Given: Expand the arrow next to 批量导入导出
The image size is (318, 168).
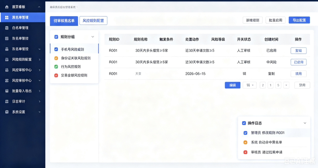Looking at the screenshot, I should 39,91.
